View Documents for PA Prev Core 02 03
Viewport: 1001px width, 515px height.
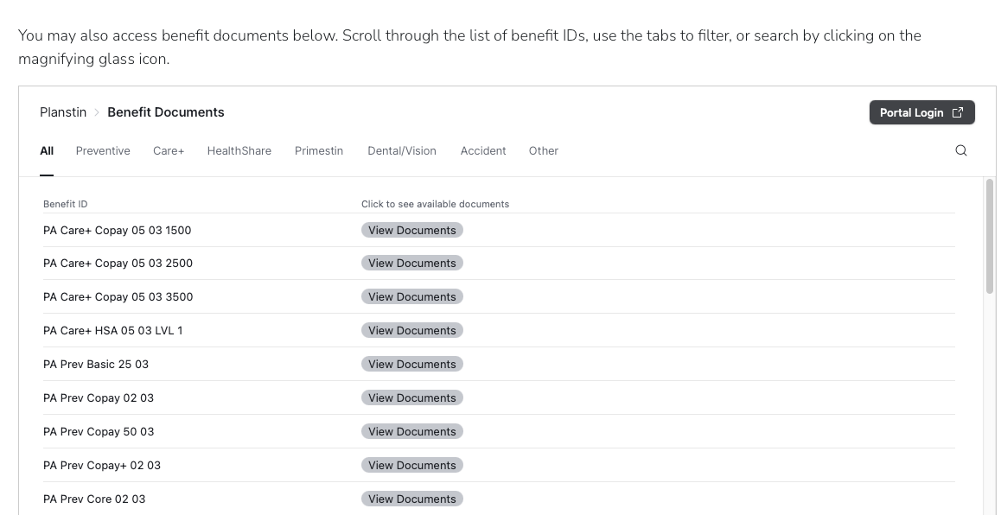(x=411, y=499)
